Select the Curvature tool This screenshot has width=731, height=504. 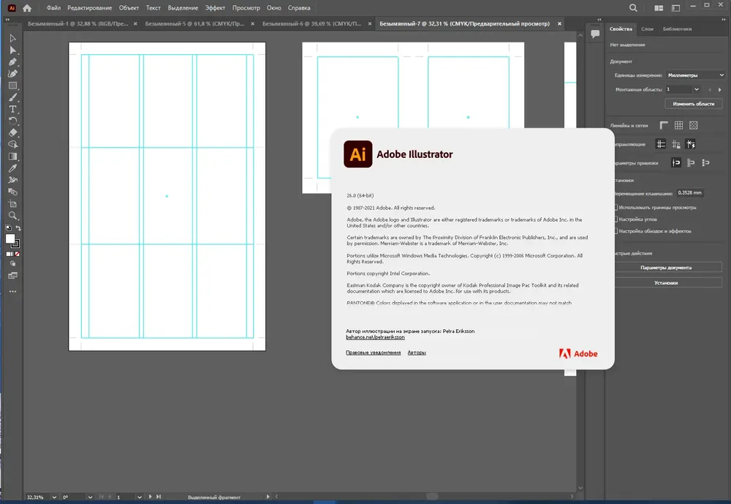coord(12,74)
